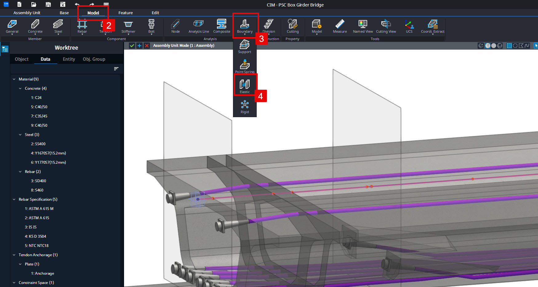538x287 pixels.
Task: Switch to the Feature ribbon tab
Action: pyautogui.click(x=126, y=13)
